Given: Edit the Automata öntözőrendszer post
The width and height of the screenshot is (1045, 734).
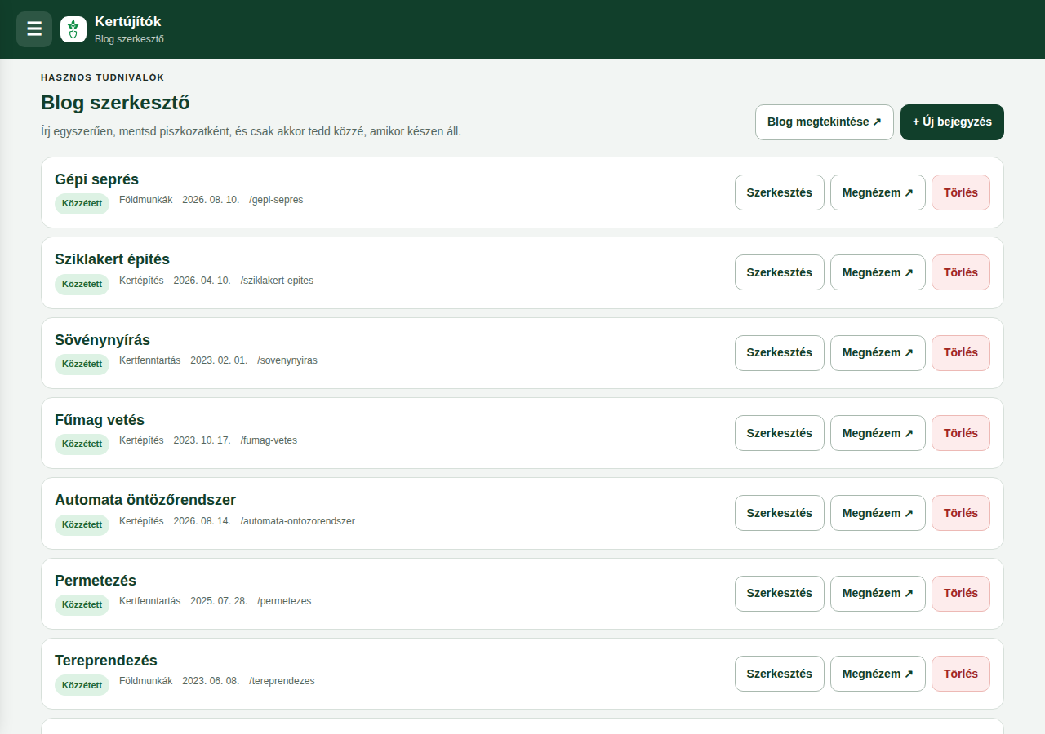Looking at the screenshot, I should [780, 513].
